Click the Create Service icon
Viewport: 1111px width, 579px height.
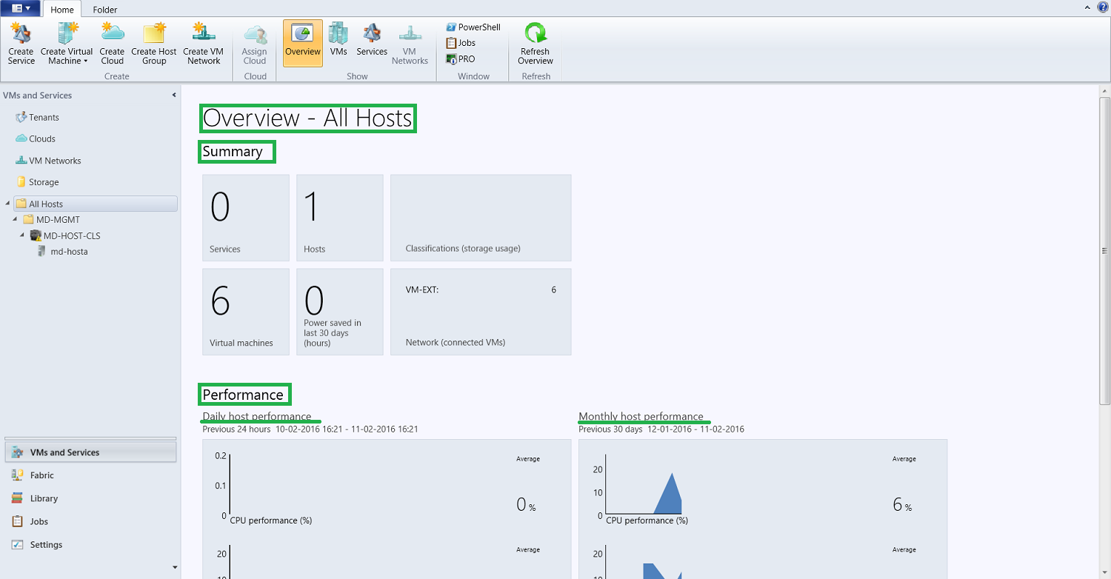[x=21, y=42]
